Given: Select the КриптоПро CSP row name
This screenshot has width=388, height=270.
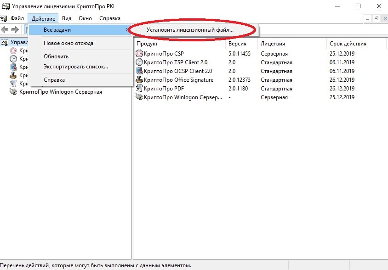Looking at the screenshot, I should coord(164,54).
